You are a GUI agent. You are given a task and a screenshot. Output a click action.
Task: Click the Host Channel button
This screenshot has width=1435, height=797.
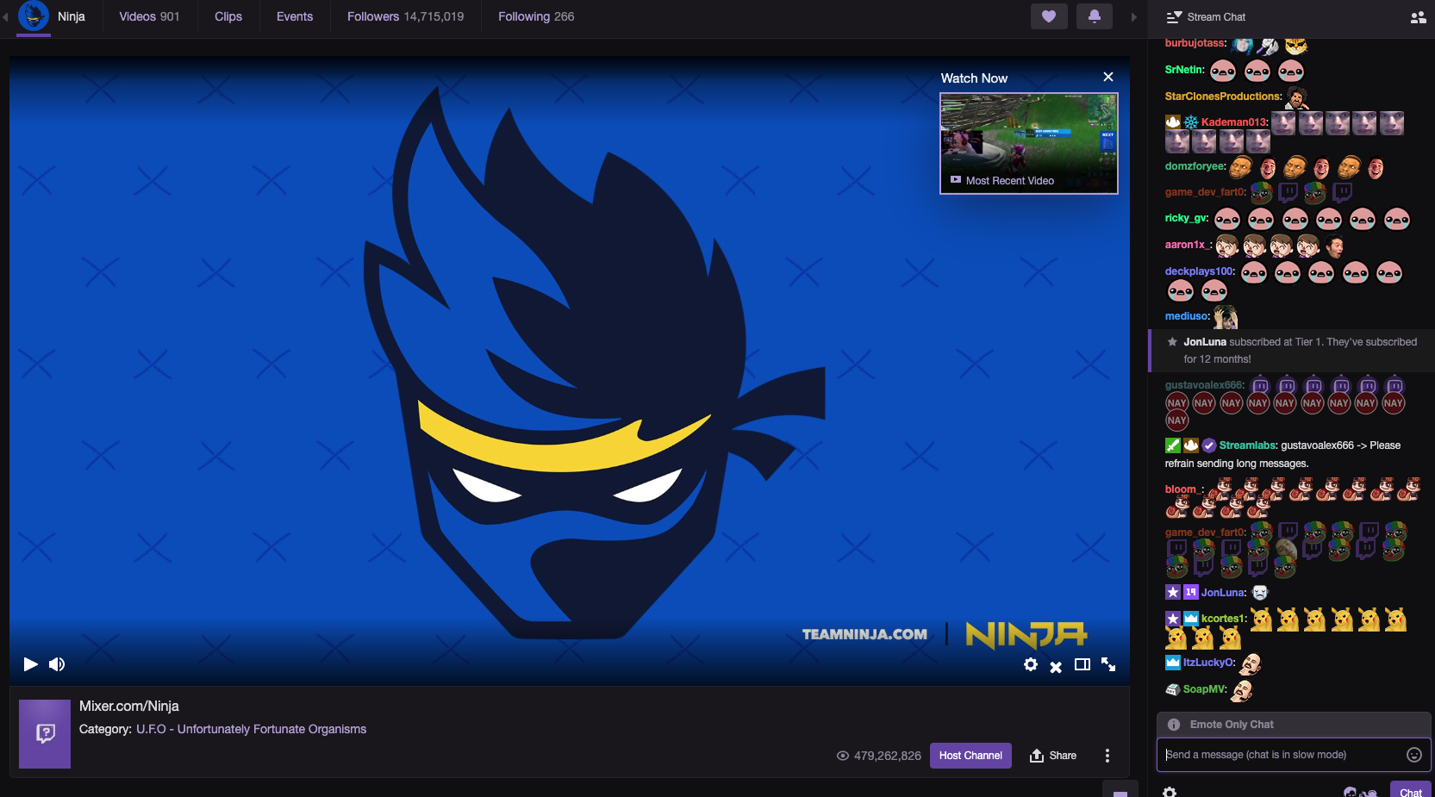pyautogui.click(x=970, y=756)
